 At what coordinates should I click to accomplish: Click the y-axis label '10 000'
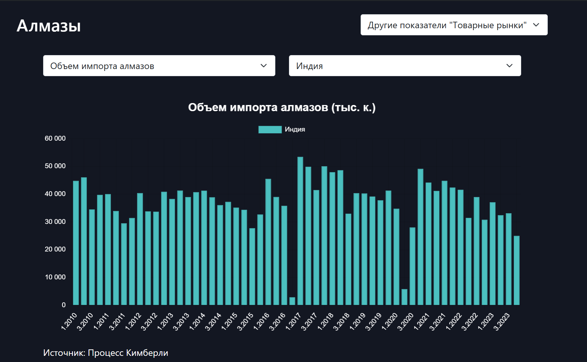point(55,277)
